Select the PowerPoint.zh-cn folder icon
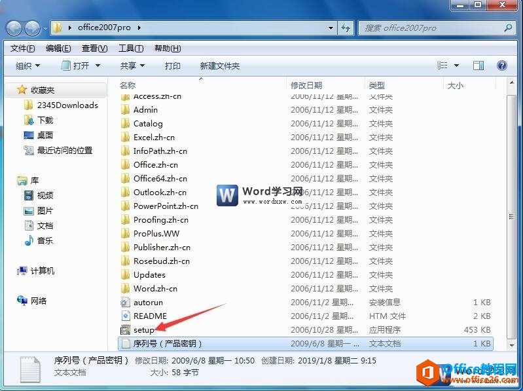Viewport: 523px width, 391px height. (125, 206)
